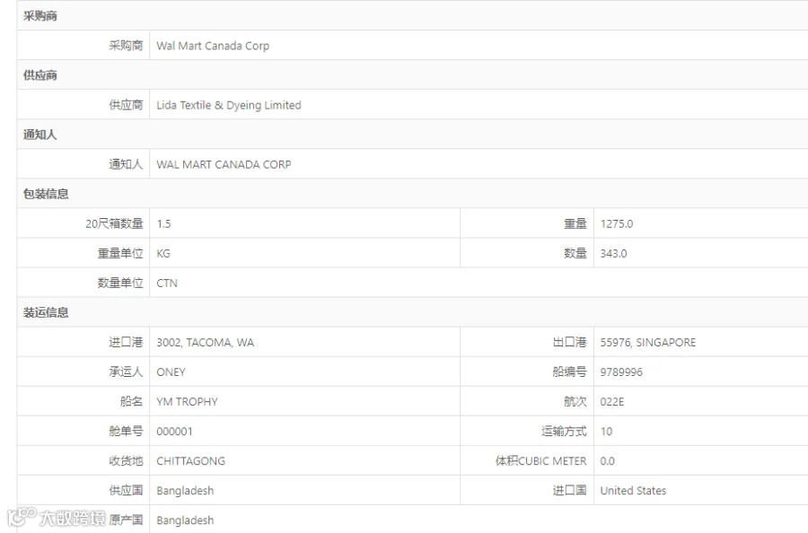Screen dimensions: 808x533
Task: Click the carrier value ONEY
Action: coord(171,371)
